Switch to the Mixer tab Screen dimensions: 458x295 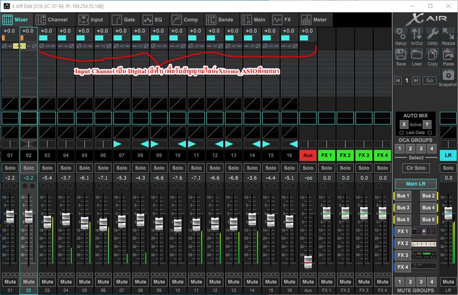click(15, 19)
